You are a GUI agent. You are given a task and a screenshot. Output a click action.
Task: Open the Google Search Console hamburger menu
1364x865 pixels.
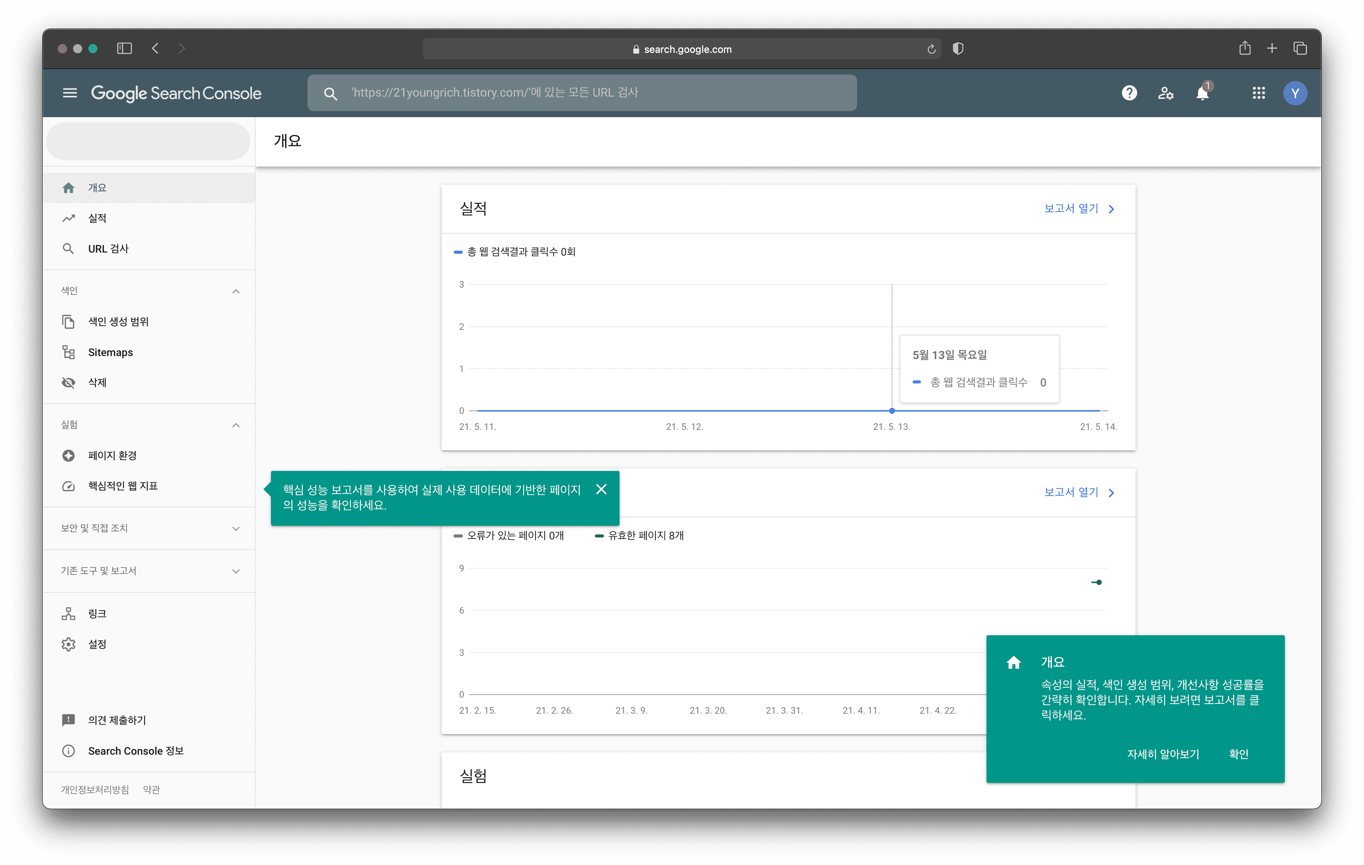coord(70,93)
